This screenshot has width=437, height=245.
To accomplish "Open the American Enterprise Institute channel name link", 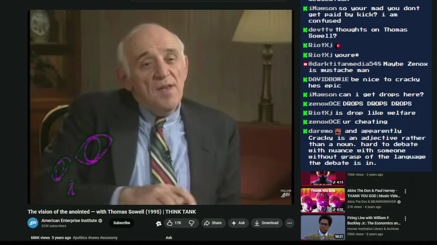I will coord(69,220).
